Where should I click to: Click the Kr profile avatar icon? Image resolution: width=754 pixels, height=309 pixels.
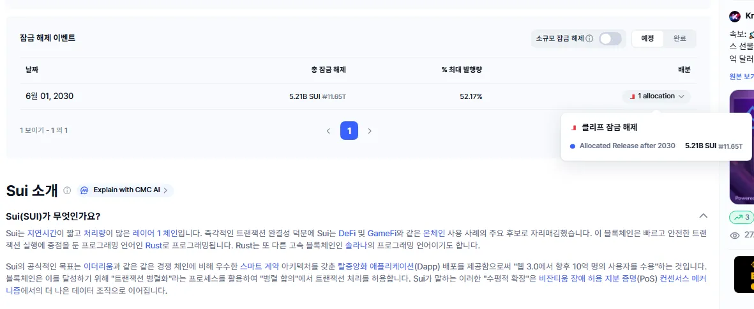click(735, 17)
